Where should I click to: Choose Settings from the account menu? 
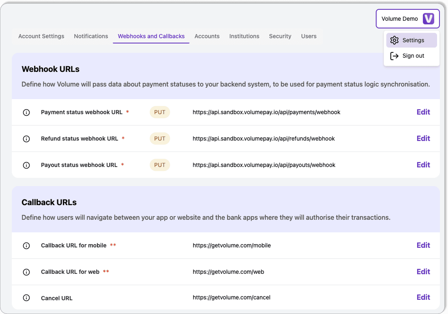click(411, 40)
